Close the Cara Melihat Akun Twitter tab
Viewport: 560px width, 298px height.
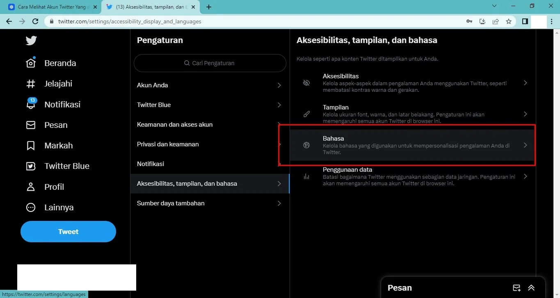(x=95, y=7)
